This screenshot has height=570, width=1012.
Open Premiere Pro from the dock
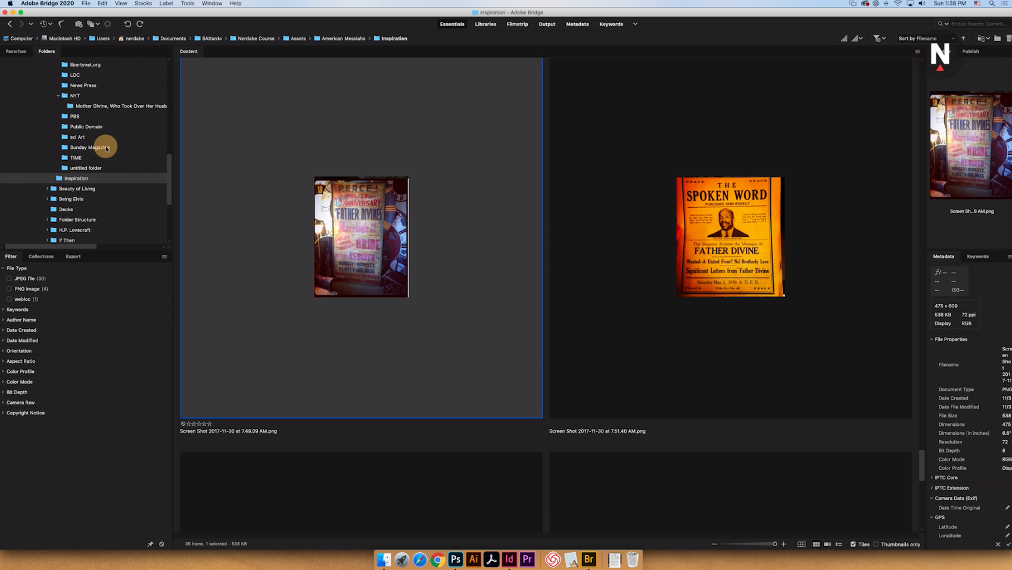(x=527, y=559)
